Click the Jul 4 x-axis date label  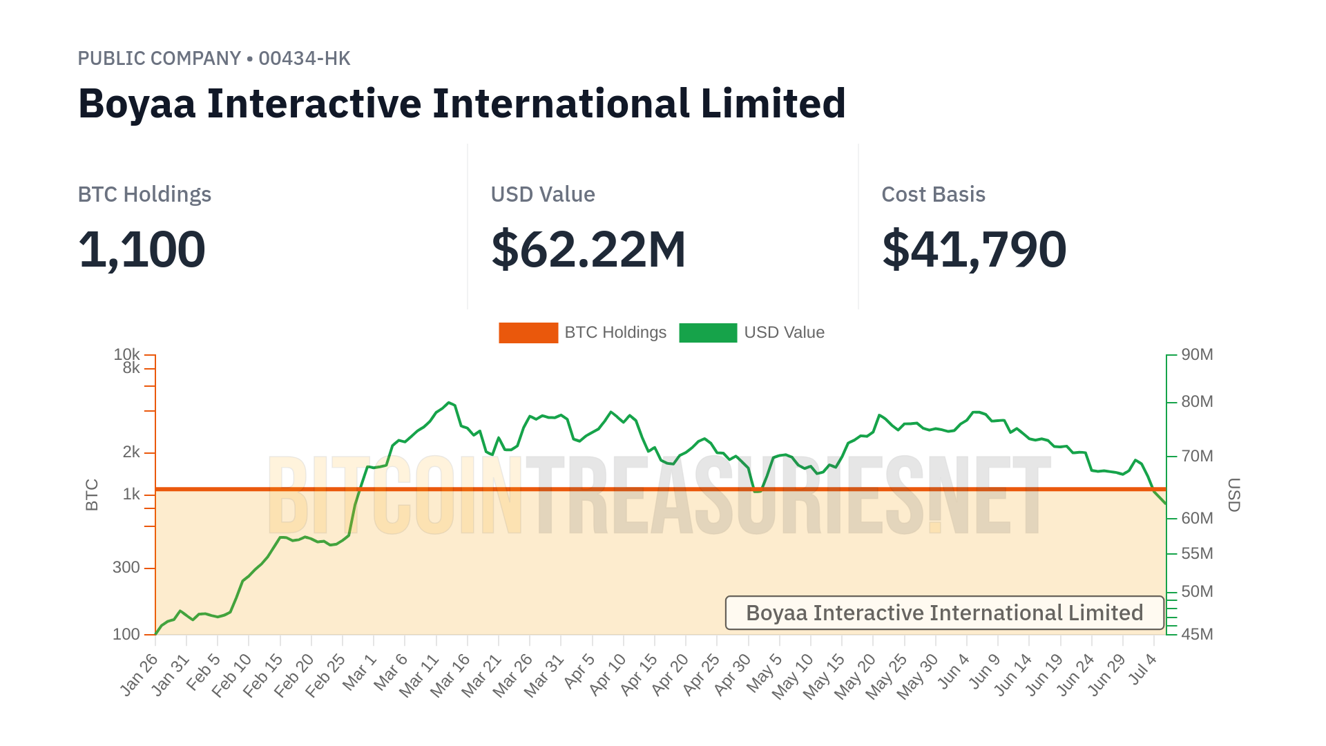pyautogui.click(x=1143, y=669)
